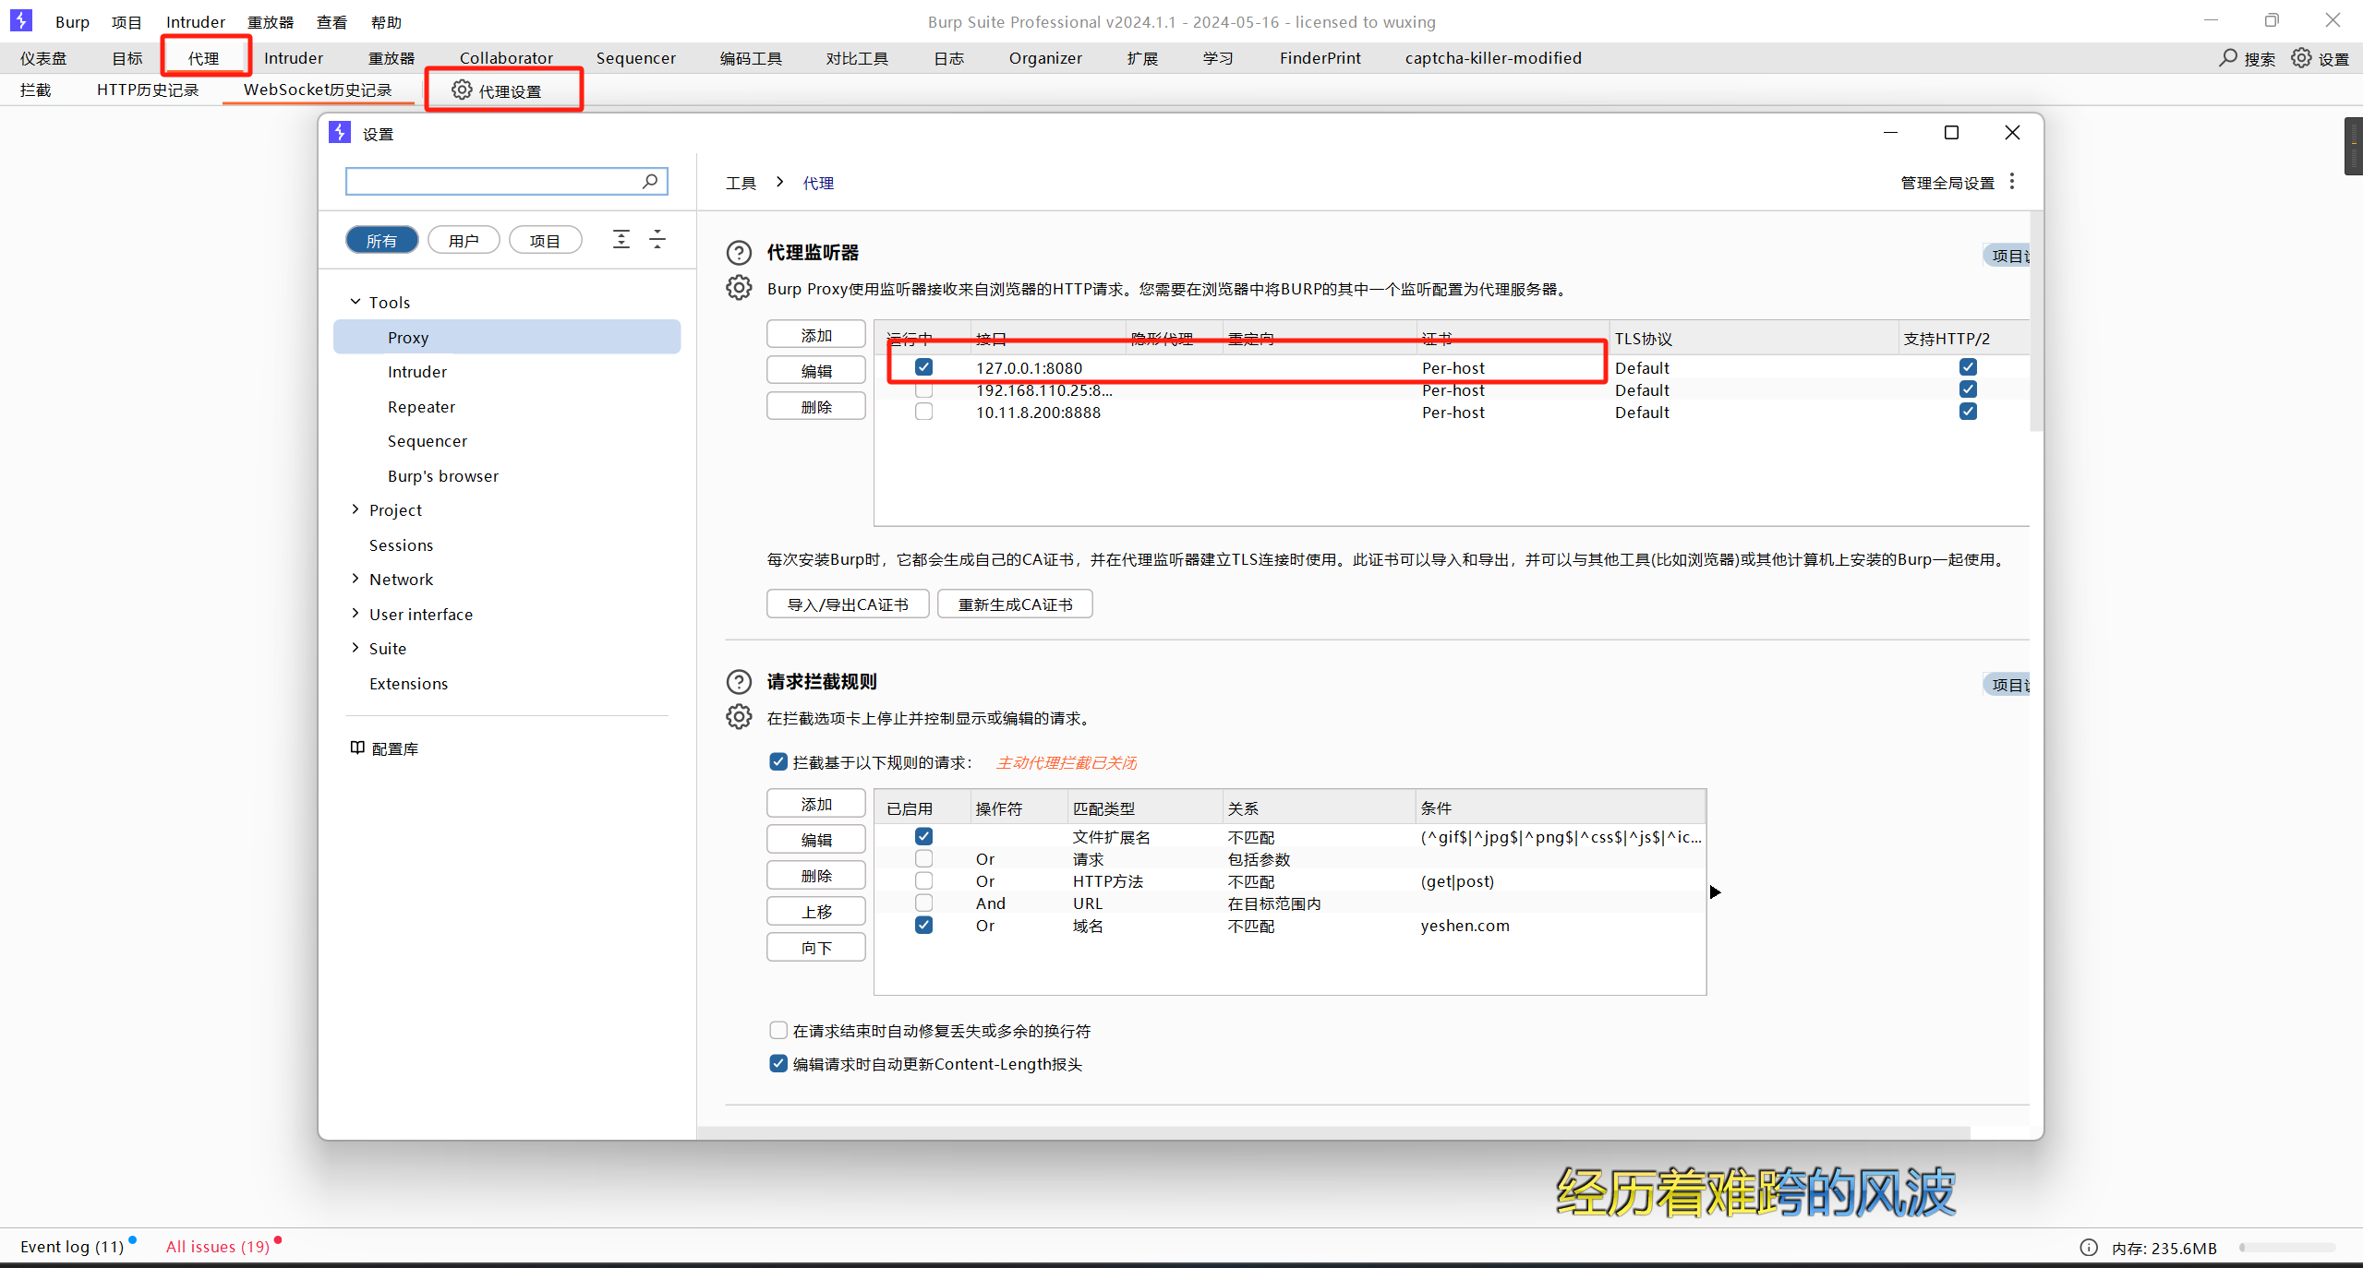Click the Burp logo icon in title bar
Screen dimensions: 2363x1268
20,20
